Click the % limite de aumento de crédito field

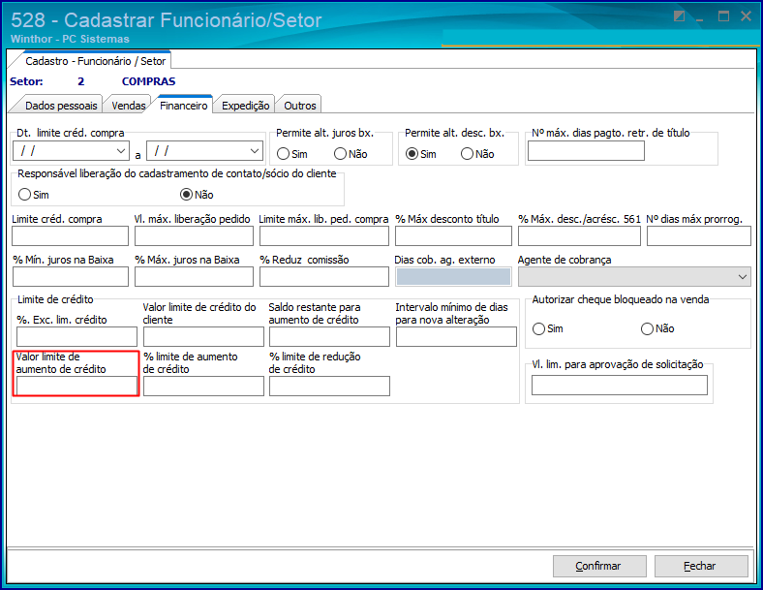click(x=203, y=386)
